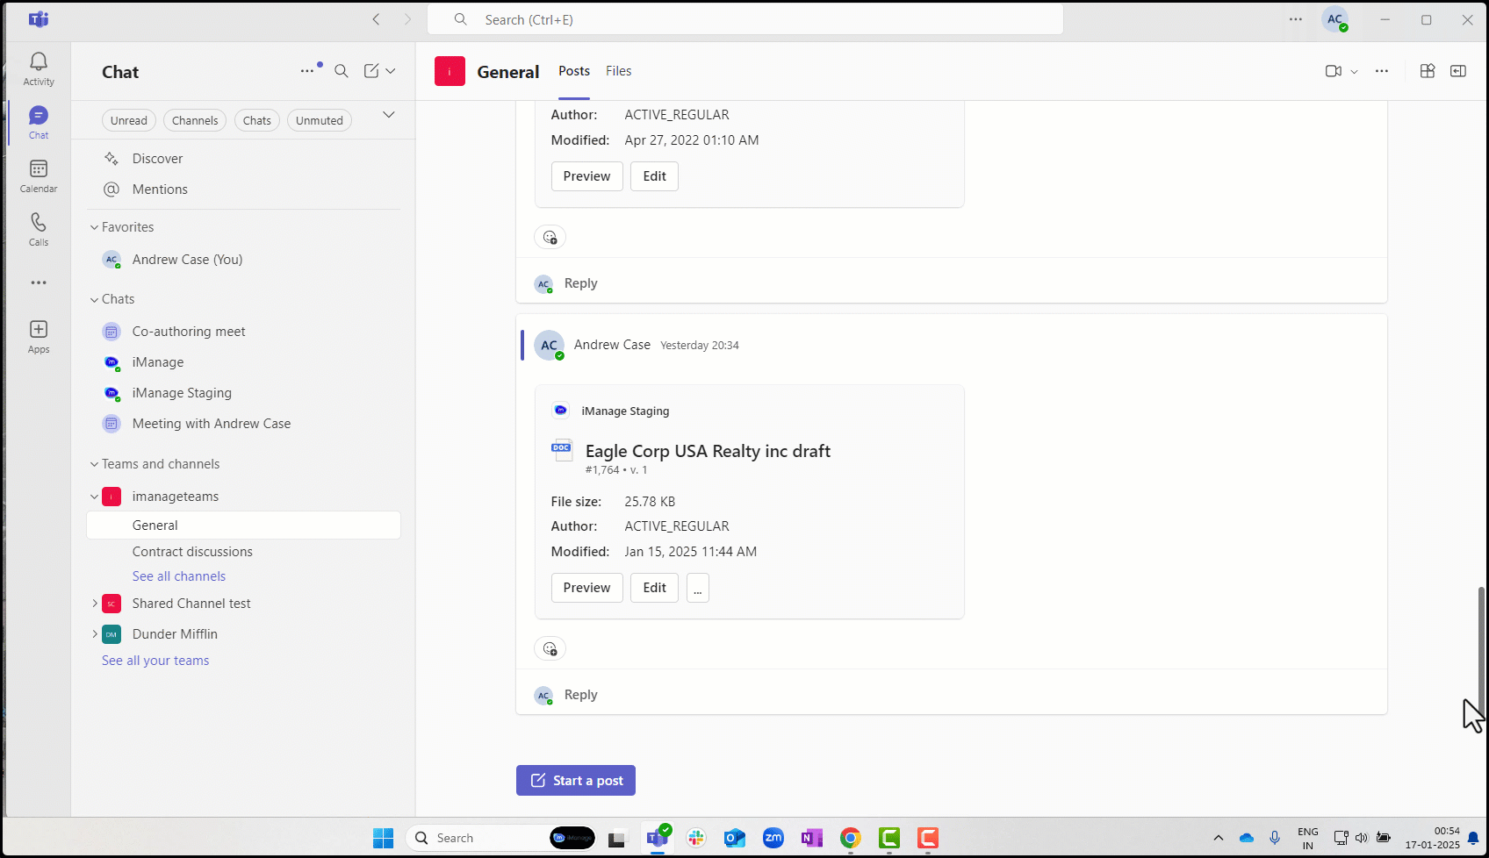Add a reaction to Andrew Case's message

pyautogui.click(x=550, y=648)
